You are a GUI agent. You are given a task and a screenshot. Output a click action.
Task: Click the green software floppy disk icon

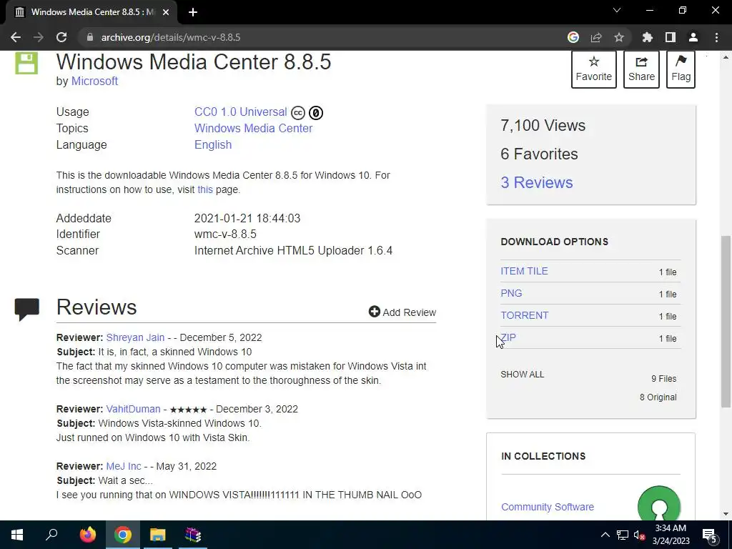coord(26,63)
